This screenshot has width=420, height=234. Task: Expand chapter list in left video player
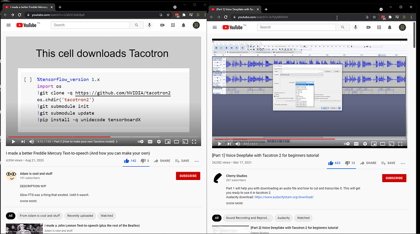pos(86,141)
